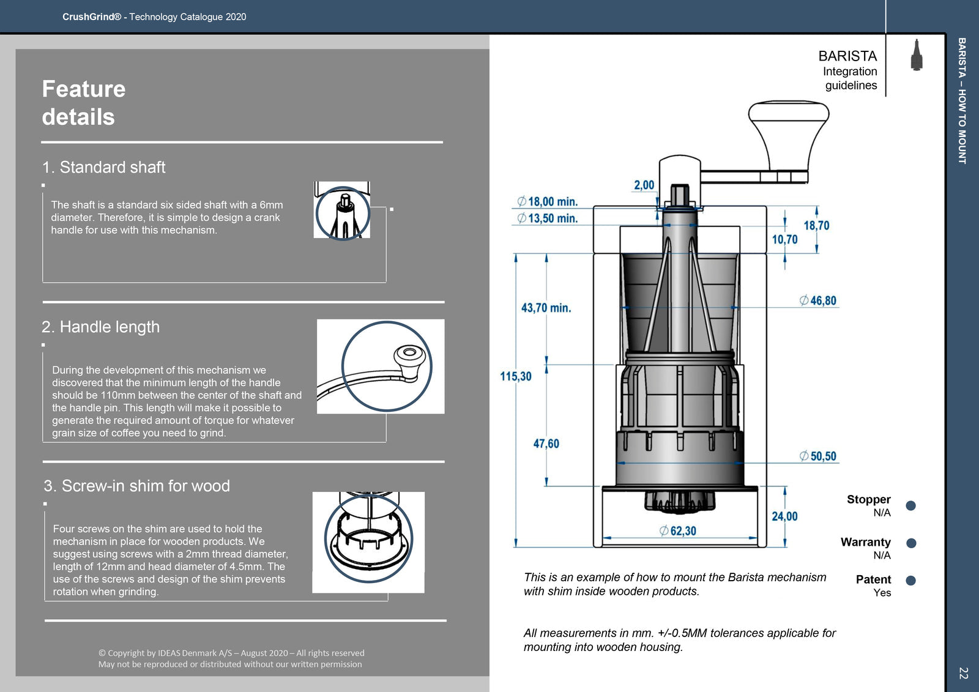Select the '2. Handle length' heading
The image size is (979, 692).
100,327
